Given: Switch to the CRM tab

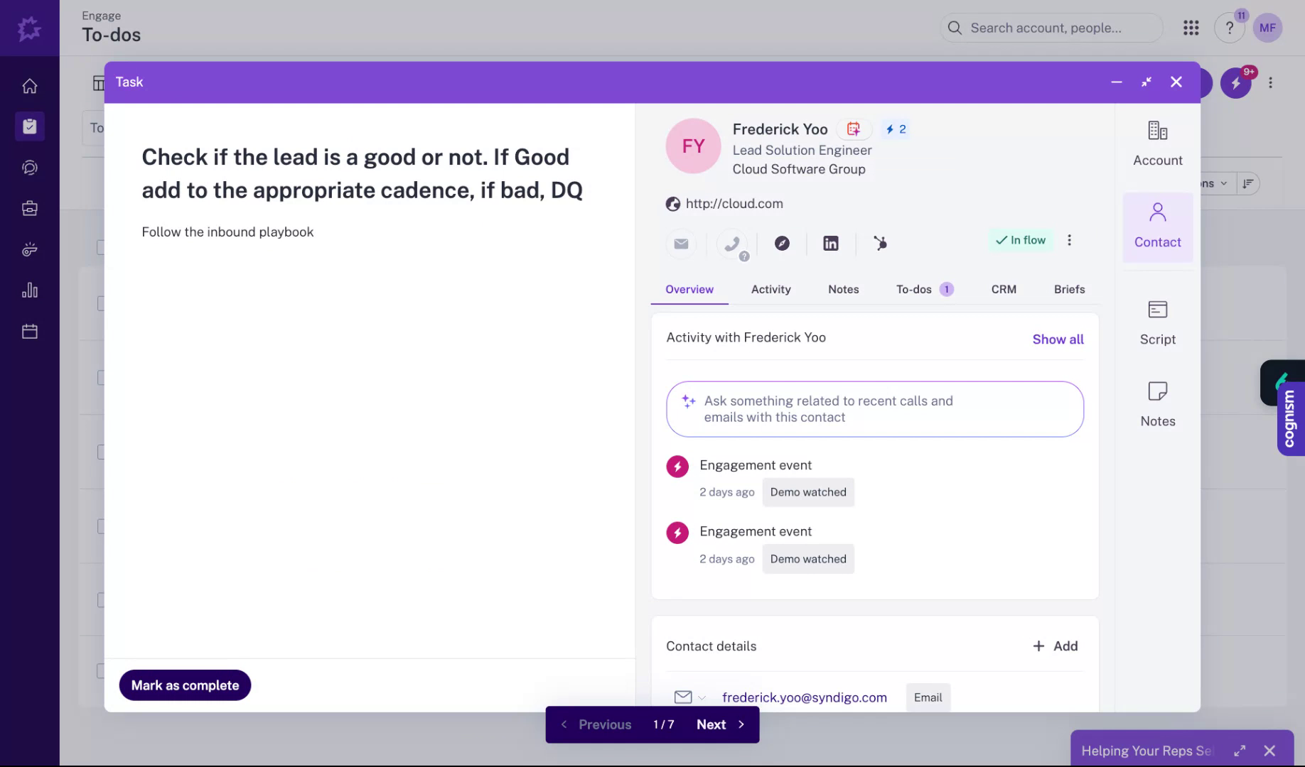Looking at the screenshot, I should (x=1004, y=289).
